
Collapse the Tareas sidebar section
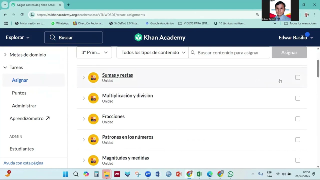tap(5, 67)
